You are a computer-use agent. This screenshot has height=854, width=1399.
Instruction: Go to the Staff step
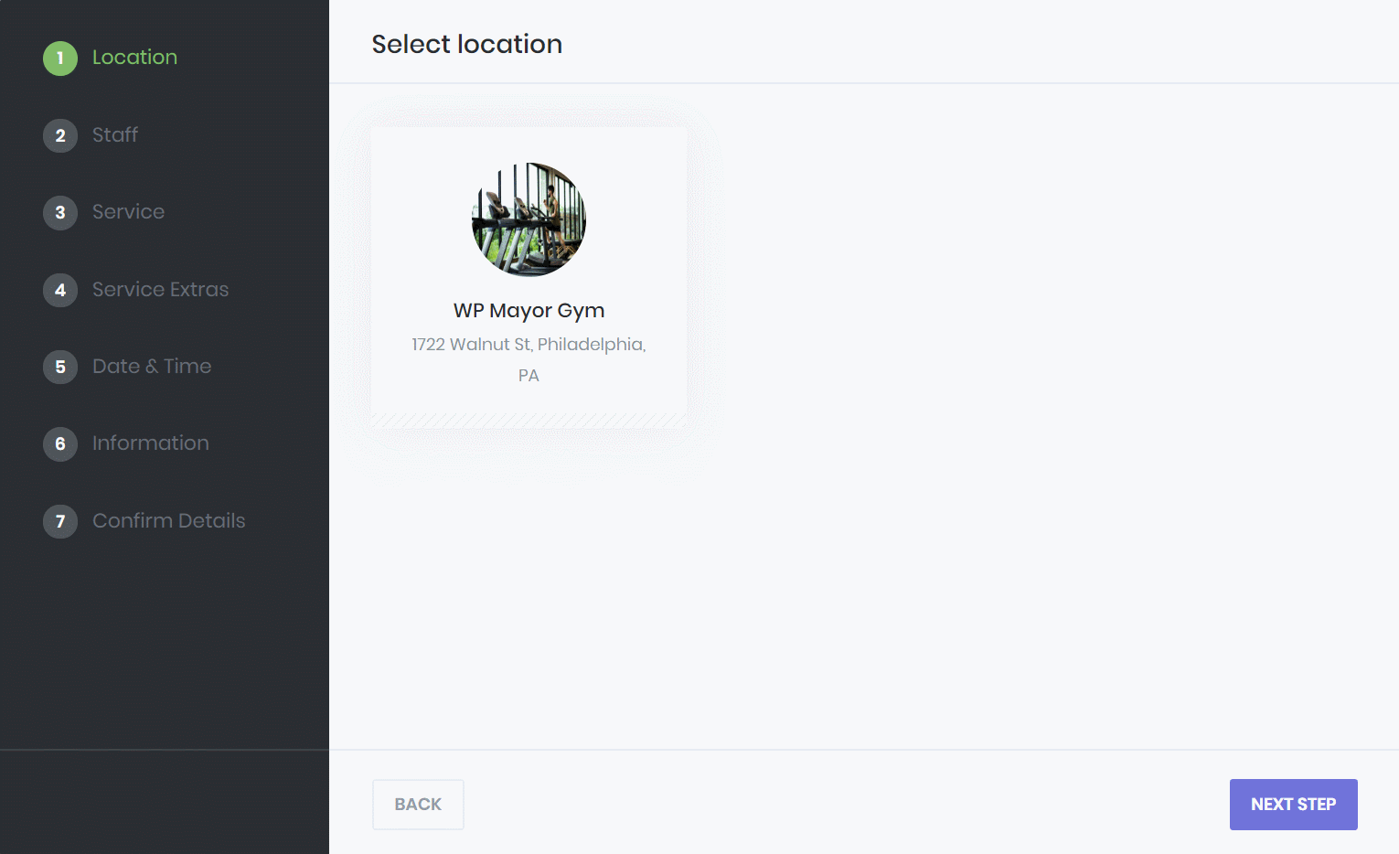pos(115,134)
